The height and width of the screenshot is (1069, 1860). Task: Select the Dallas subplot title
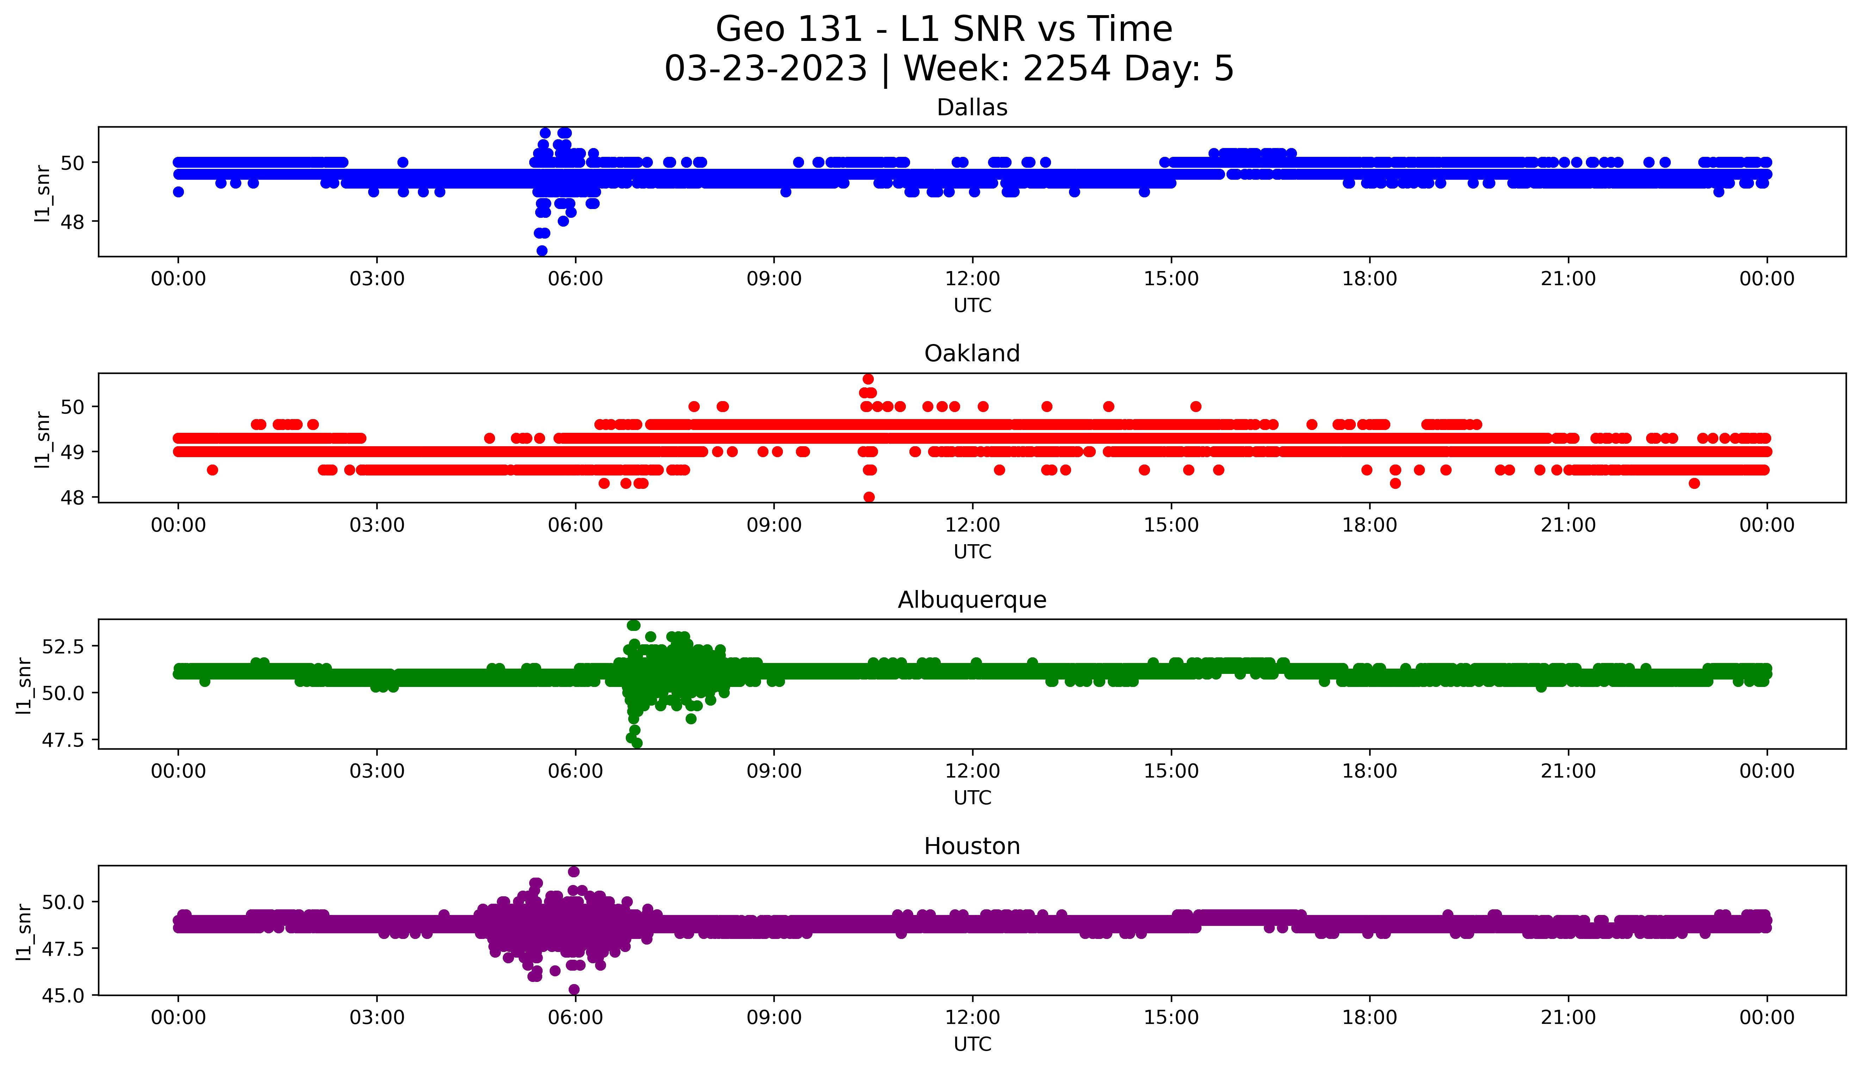[x=971, y=108]
